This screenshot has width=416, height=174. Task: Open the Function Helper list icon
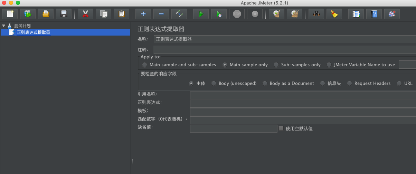coord(356,14)
